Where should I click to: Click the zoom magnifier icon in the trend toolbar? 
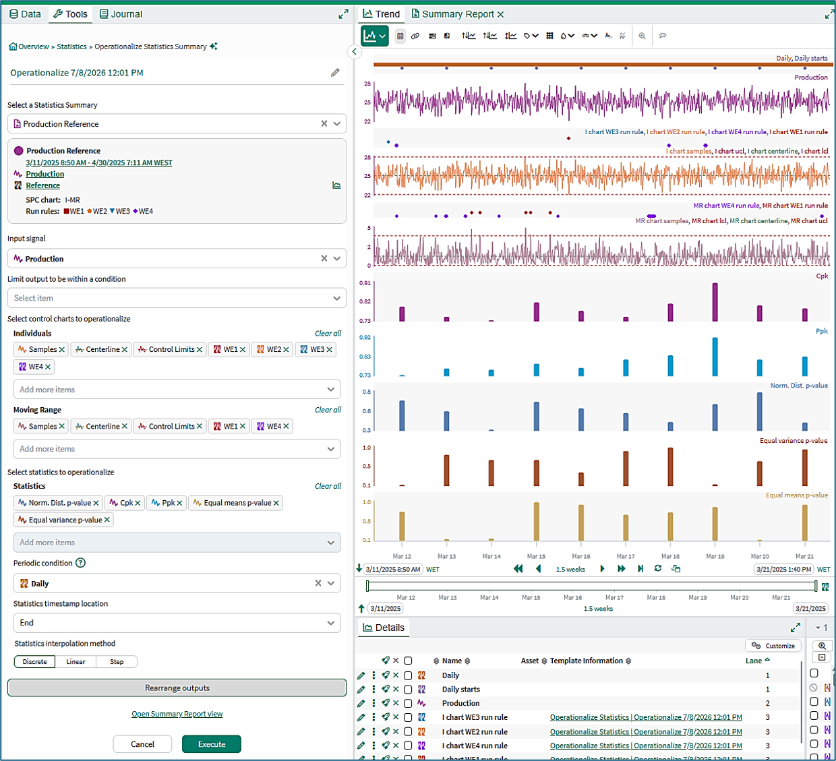tap(642, 36)
